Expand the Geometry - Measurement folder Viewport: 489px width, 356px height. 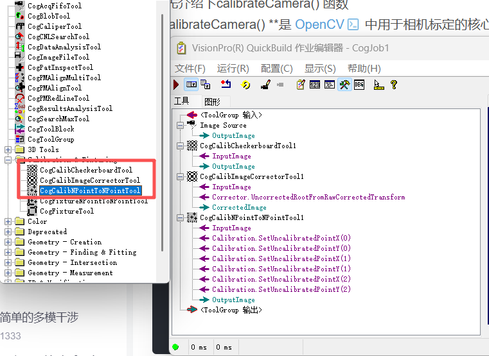tap(8, 273)
